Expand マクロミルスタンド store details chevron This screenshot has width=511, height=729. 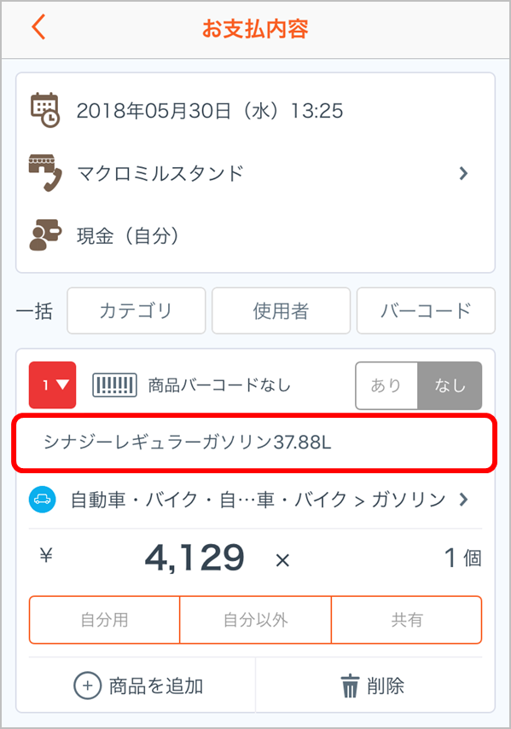pos(463,173)
